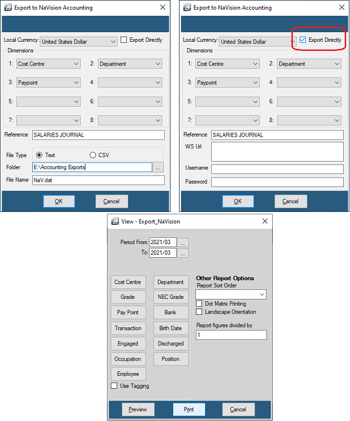Open dimension 1 Cost Centre dropdown, left dialog
This screenshot has height=421, width=350.
(x=49, y=64)
